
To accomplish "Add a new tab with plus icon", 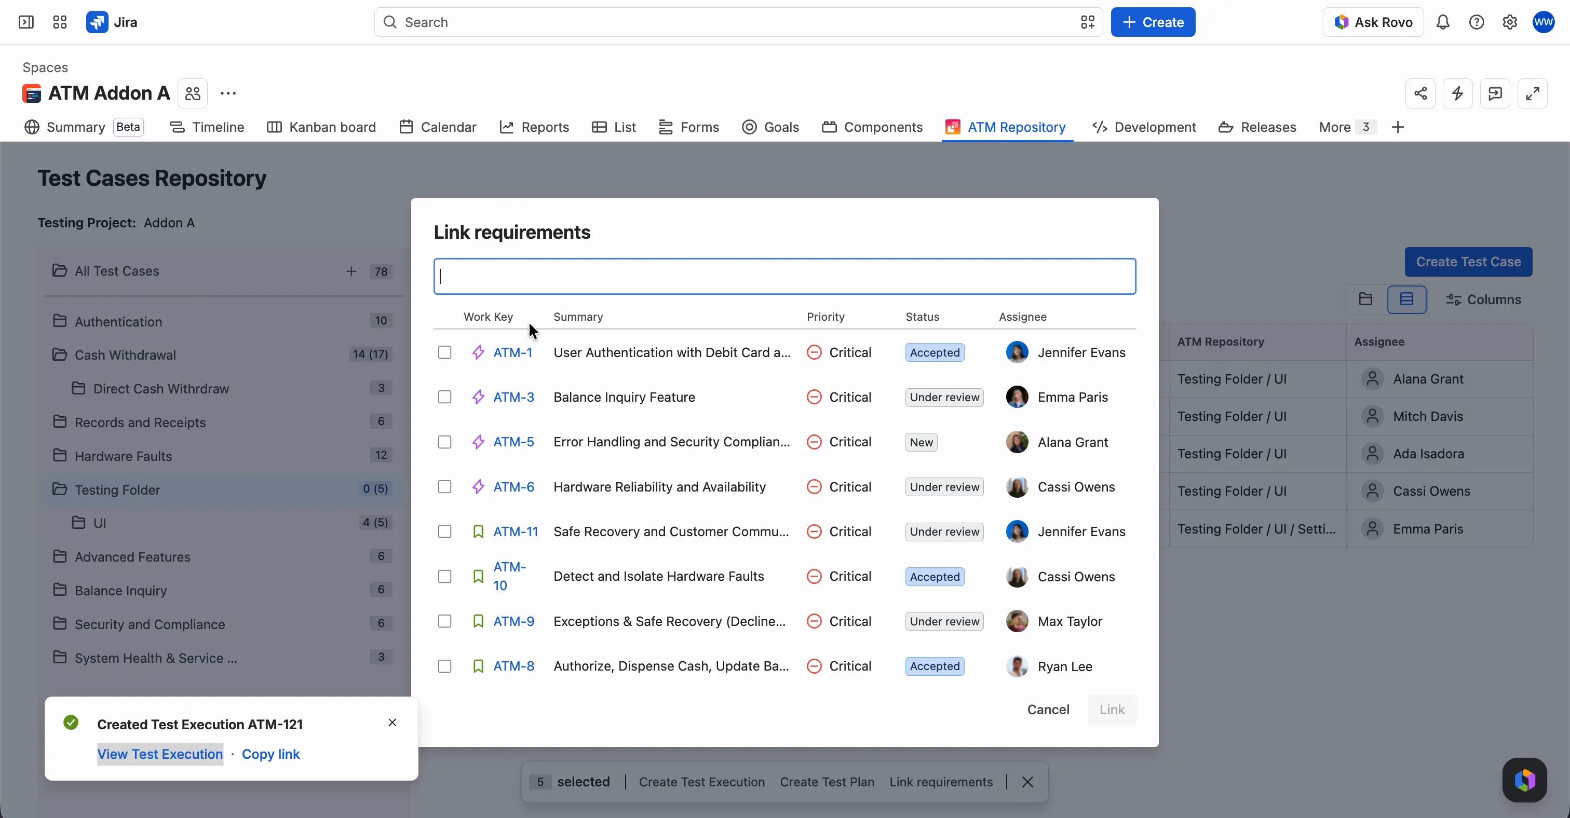I will 1398,127.
